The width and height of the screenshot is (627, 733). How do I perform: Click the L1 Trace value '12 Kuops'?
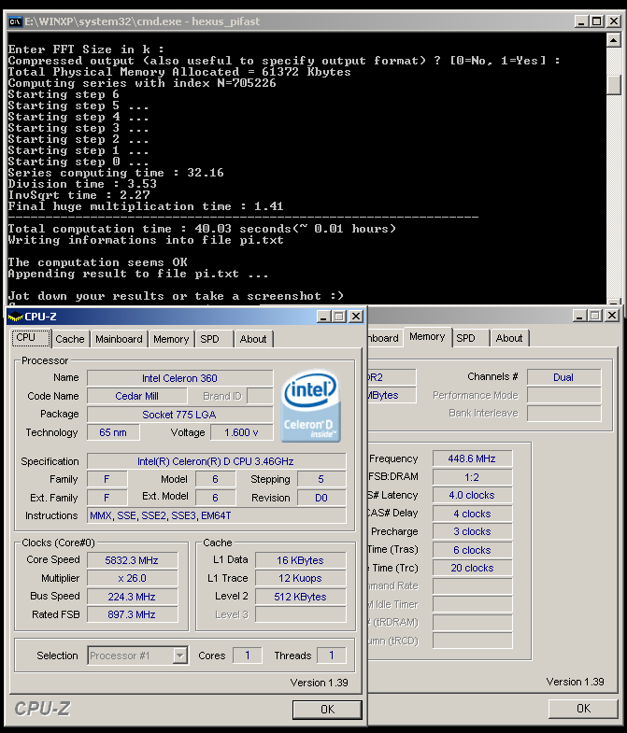[x=300, y=579]
